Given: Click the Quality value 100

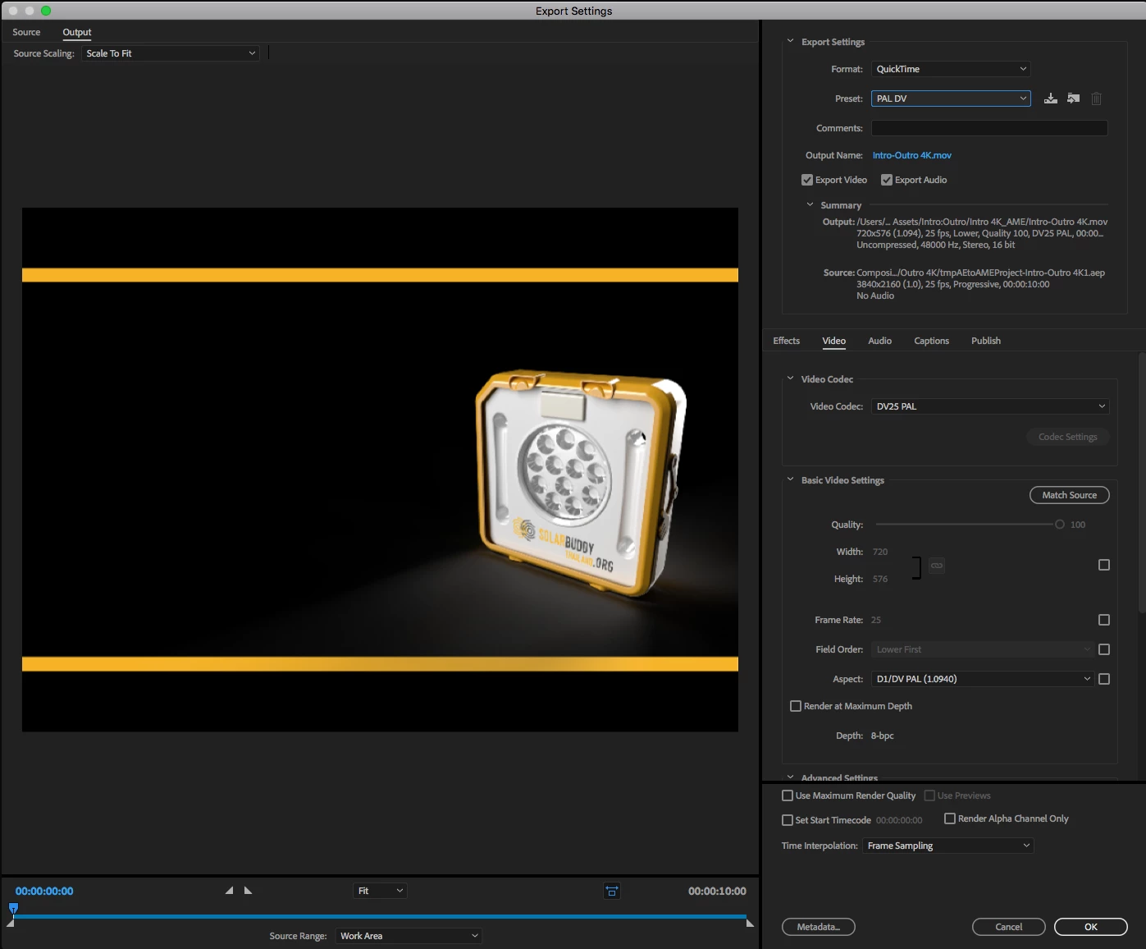Looking at the screenshot, I should (x=1078, y=525).
